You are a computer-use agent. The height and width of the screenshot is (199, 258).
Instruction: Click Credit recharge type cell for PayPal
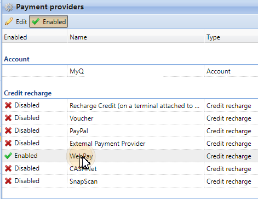229,131
